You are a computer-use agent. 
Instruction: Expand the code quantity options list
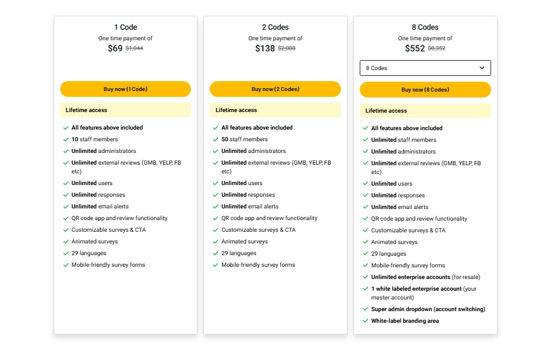(x=425, y=68)
